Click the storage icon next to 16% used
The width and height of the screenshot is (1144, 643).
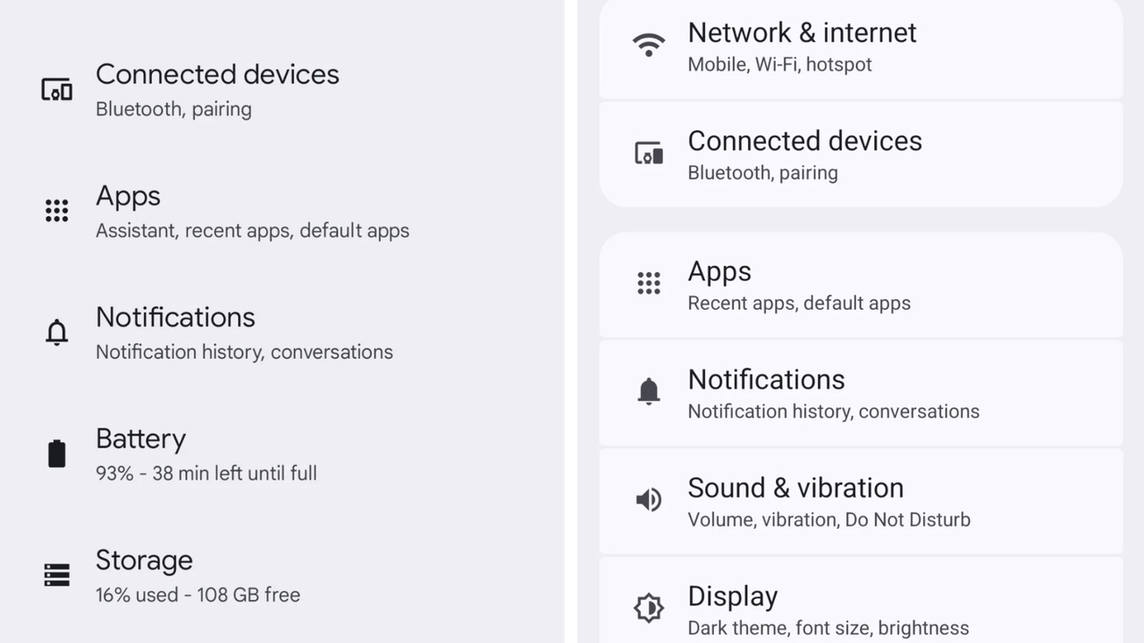[56, 575]
